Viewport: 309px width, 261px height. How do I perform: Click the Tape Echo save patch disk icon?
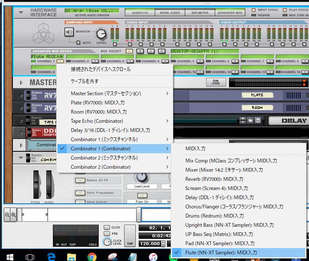pos(258,120)
